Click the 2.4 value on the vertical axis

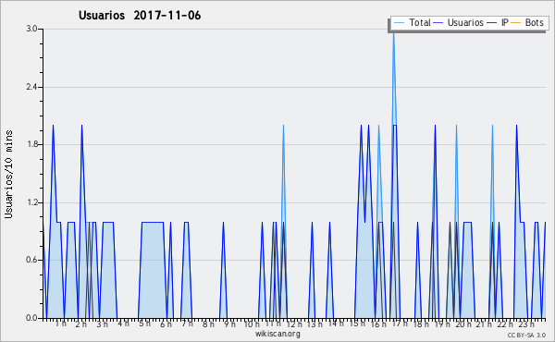tap(32, 87)
